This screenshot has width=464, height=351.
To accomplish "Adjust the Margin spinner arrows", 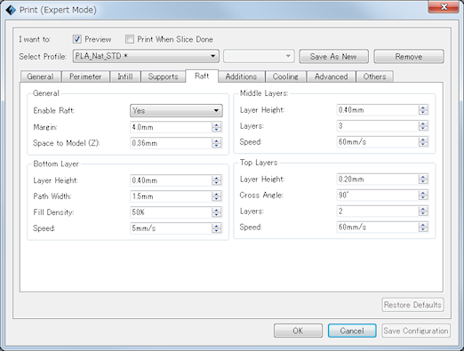I will click(217, 127).
